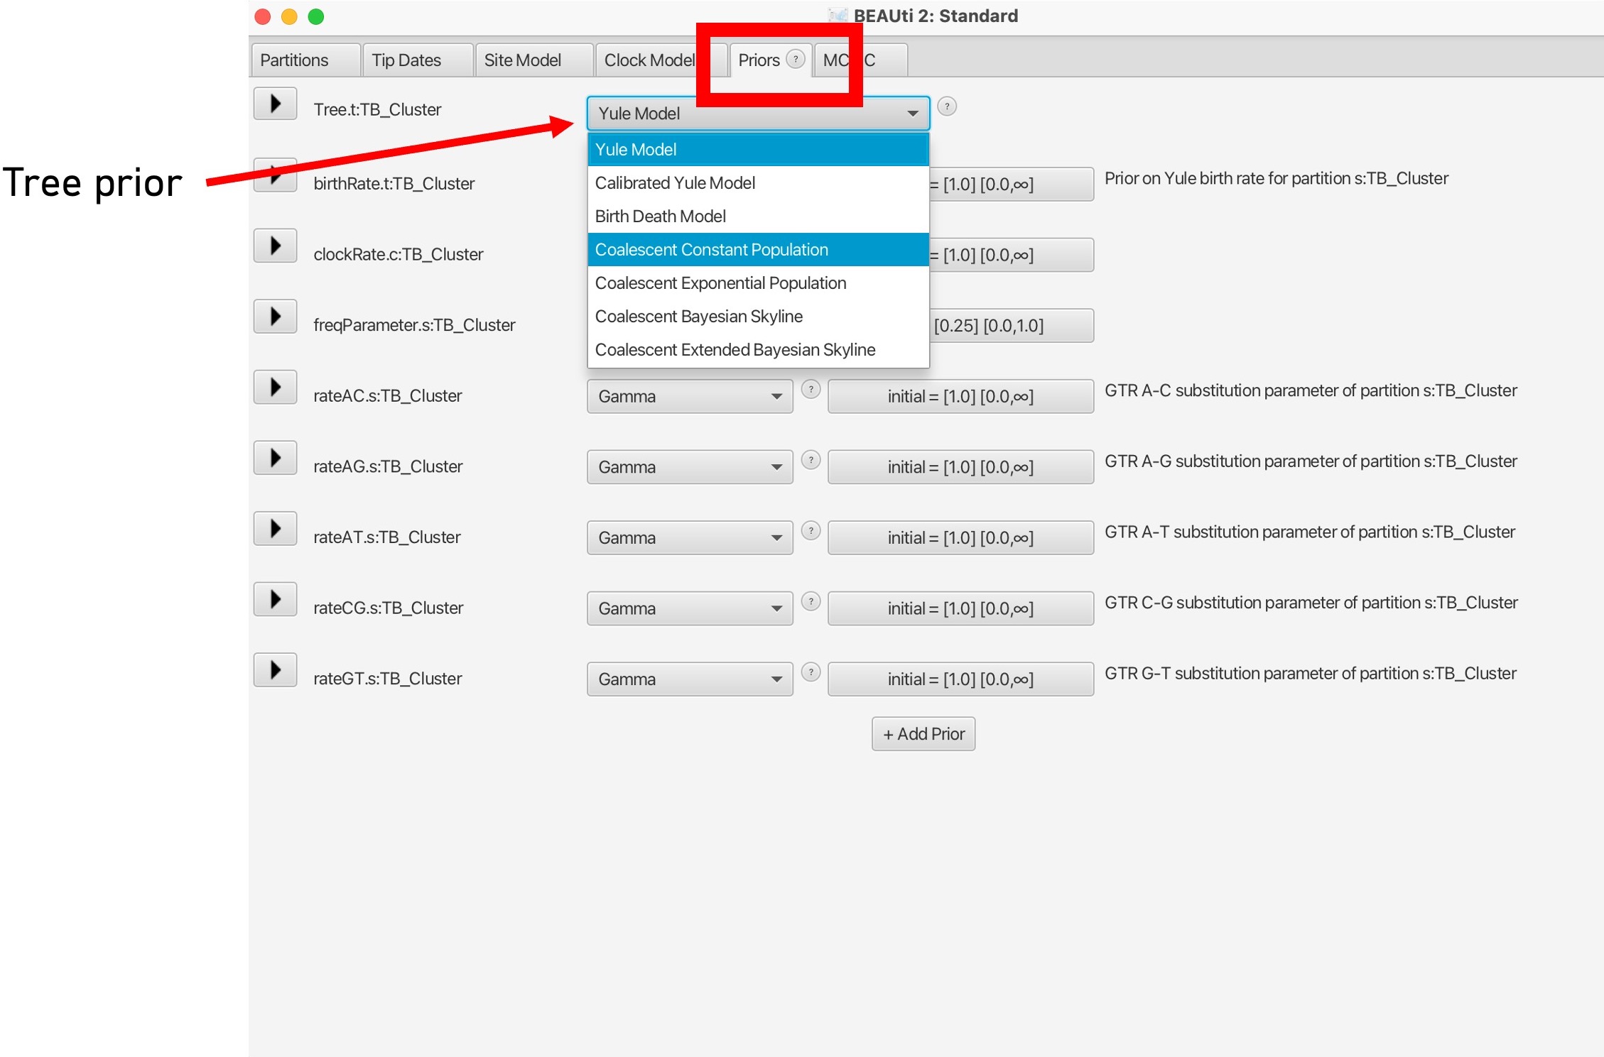The width and height of the screenshot is (1604, 1057).
Task: Click help icon beside rateCG Gamma dropdown
Action: tap(811, 602)
